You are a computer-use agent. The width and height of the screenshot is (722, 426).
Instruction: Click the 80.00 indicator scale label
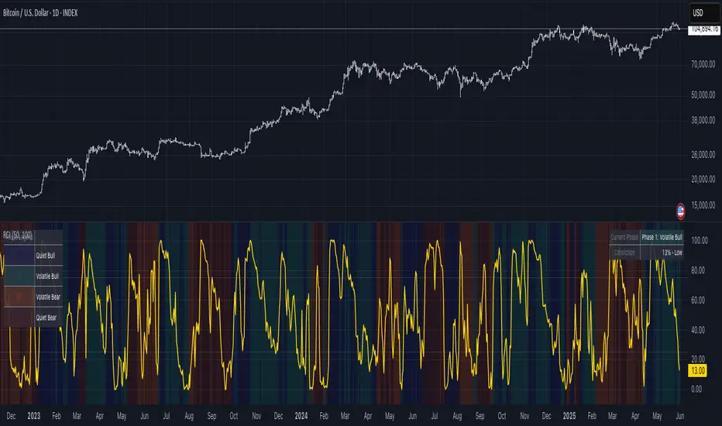click(x=698, y=270)
